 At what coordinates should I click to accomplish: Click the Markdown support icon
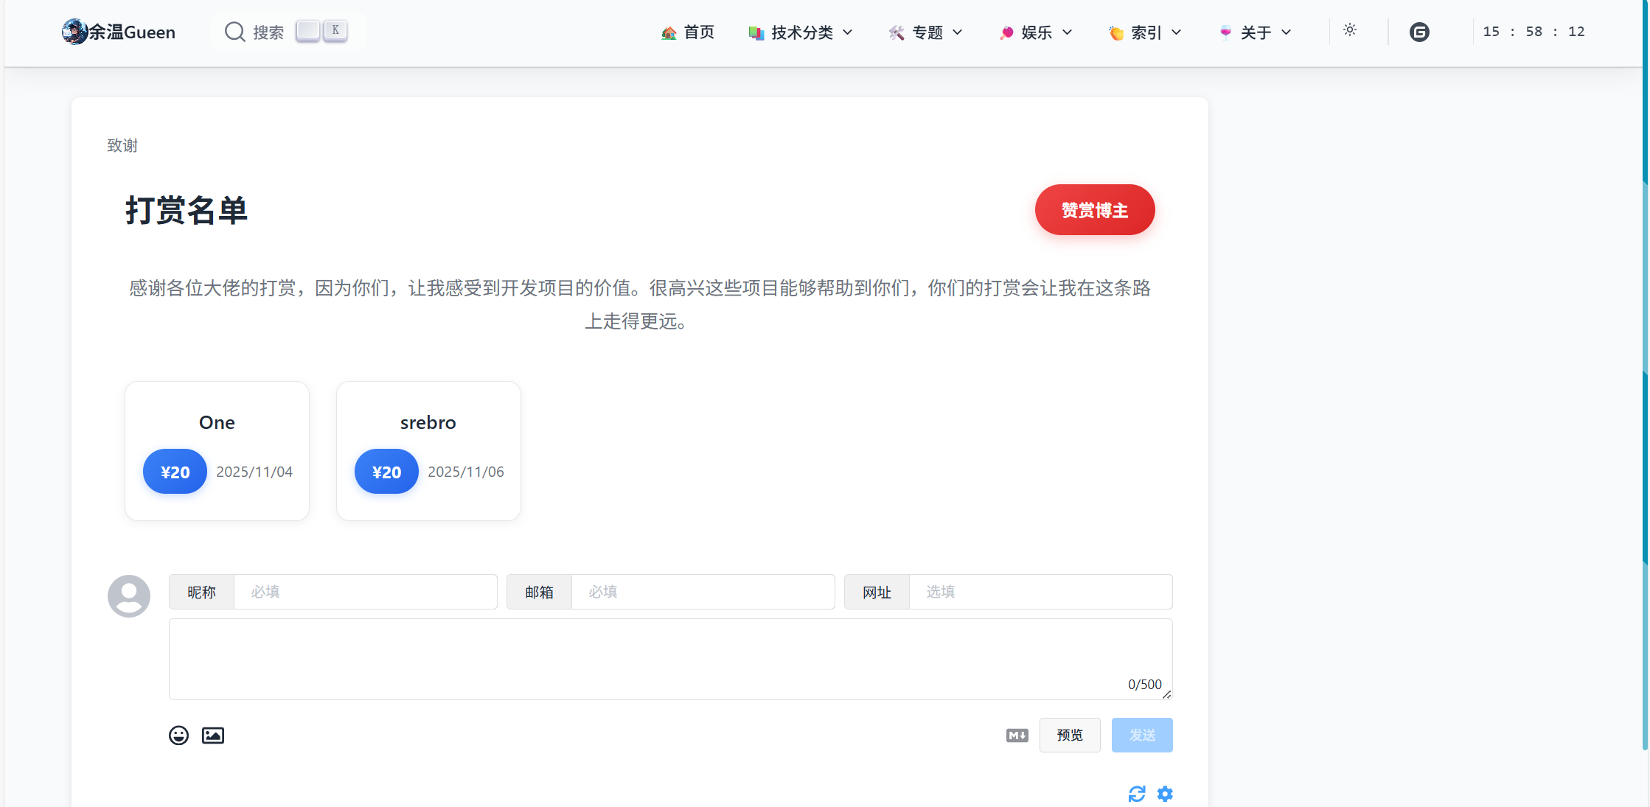pyautogui.click(x=1017, y=735)
